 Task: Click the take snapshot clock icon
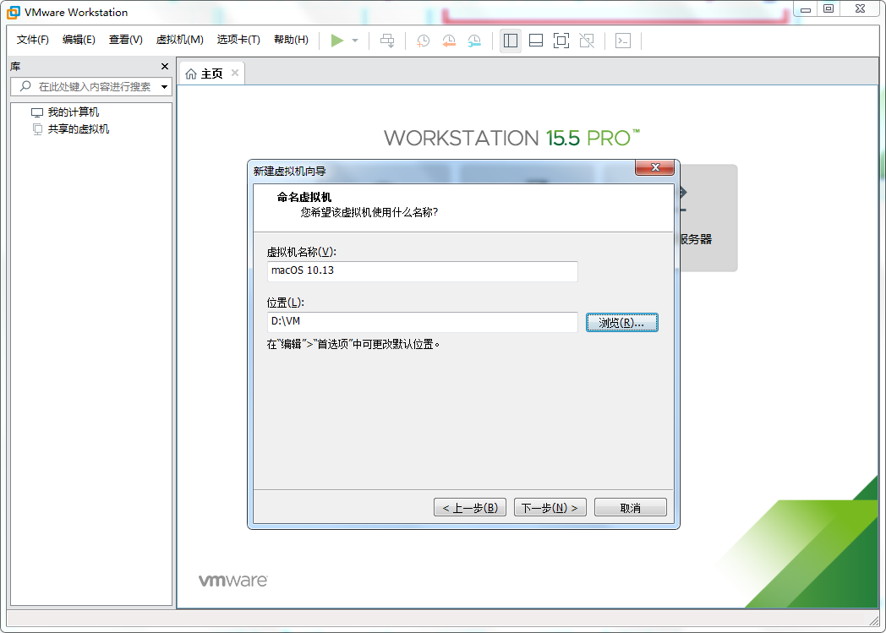tap(423, 41)
